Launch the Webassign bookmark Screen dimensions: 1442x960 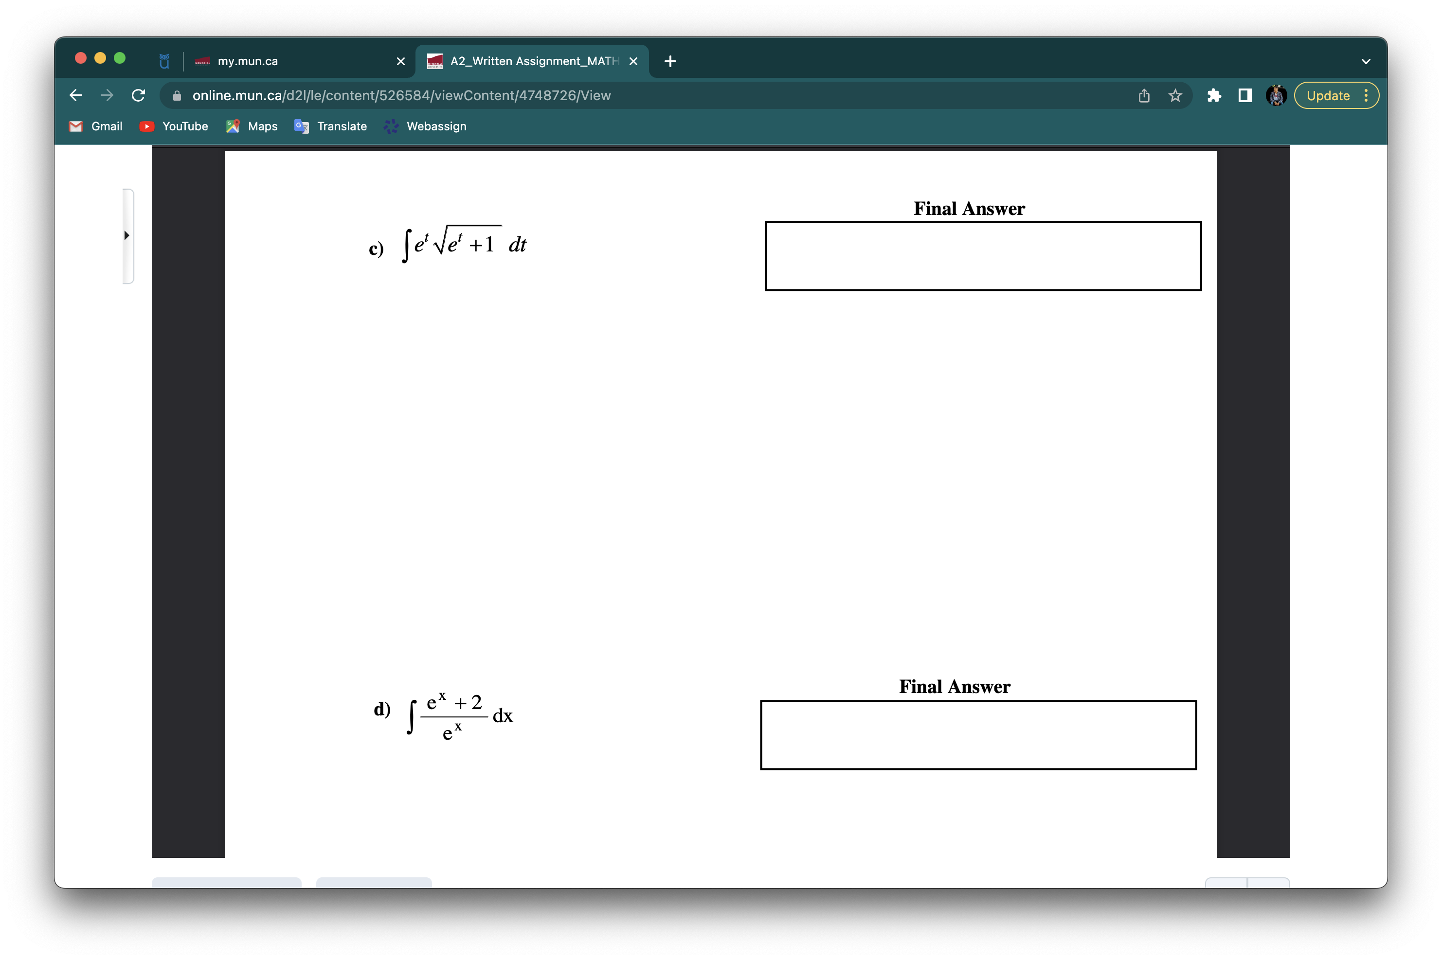pos(425,126)
